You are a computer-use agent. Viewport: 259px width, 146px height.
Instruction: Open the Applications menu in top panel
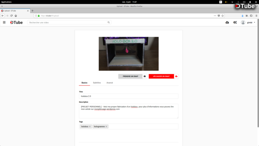click(6, 2)
